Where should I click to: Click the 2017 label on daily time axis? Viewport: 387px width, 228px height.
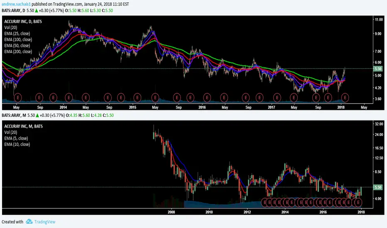coord(272,107)
